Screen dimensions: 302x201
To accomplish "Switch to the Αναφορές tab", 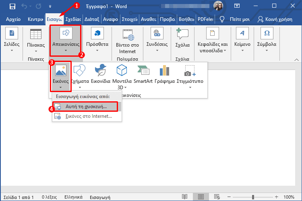I will (111, 19).
